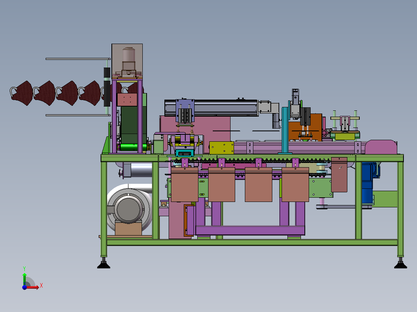
Task: Select the teal vertical support column
Action: click(x=285, y=130)
